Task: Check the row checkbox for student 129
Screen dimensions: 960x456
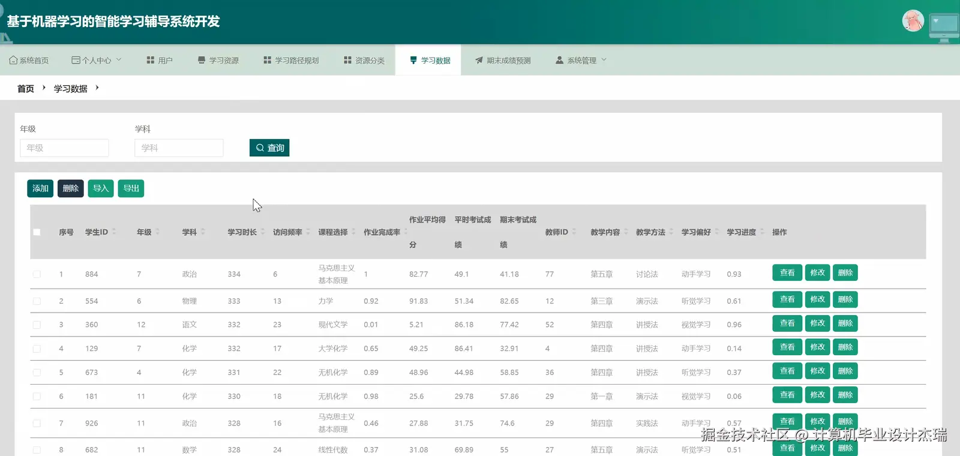Action: coord(37,349)
